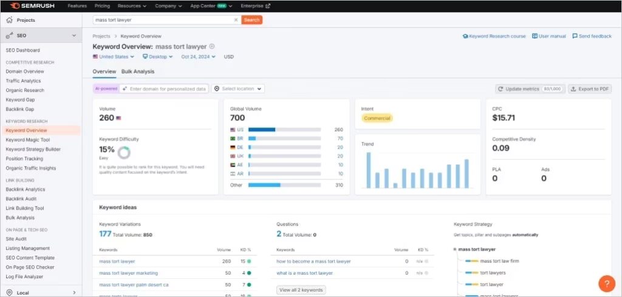622x297 pixels.
Task: Open mass tort lawyer palm desert ca link
Action: coord(134,285)
